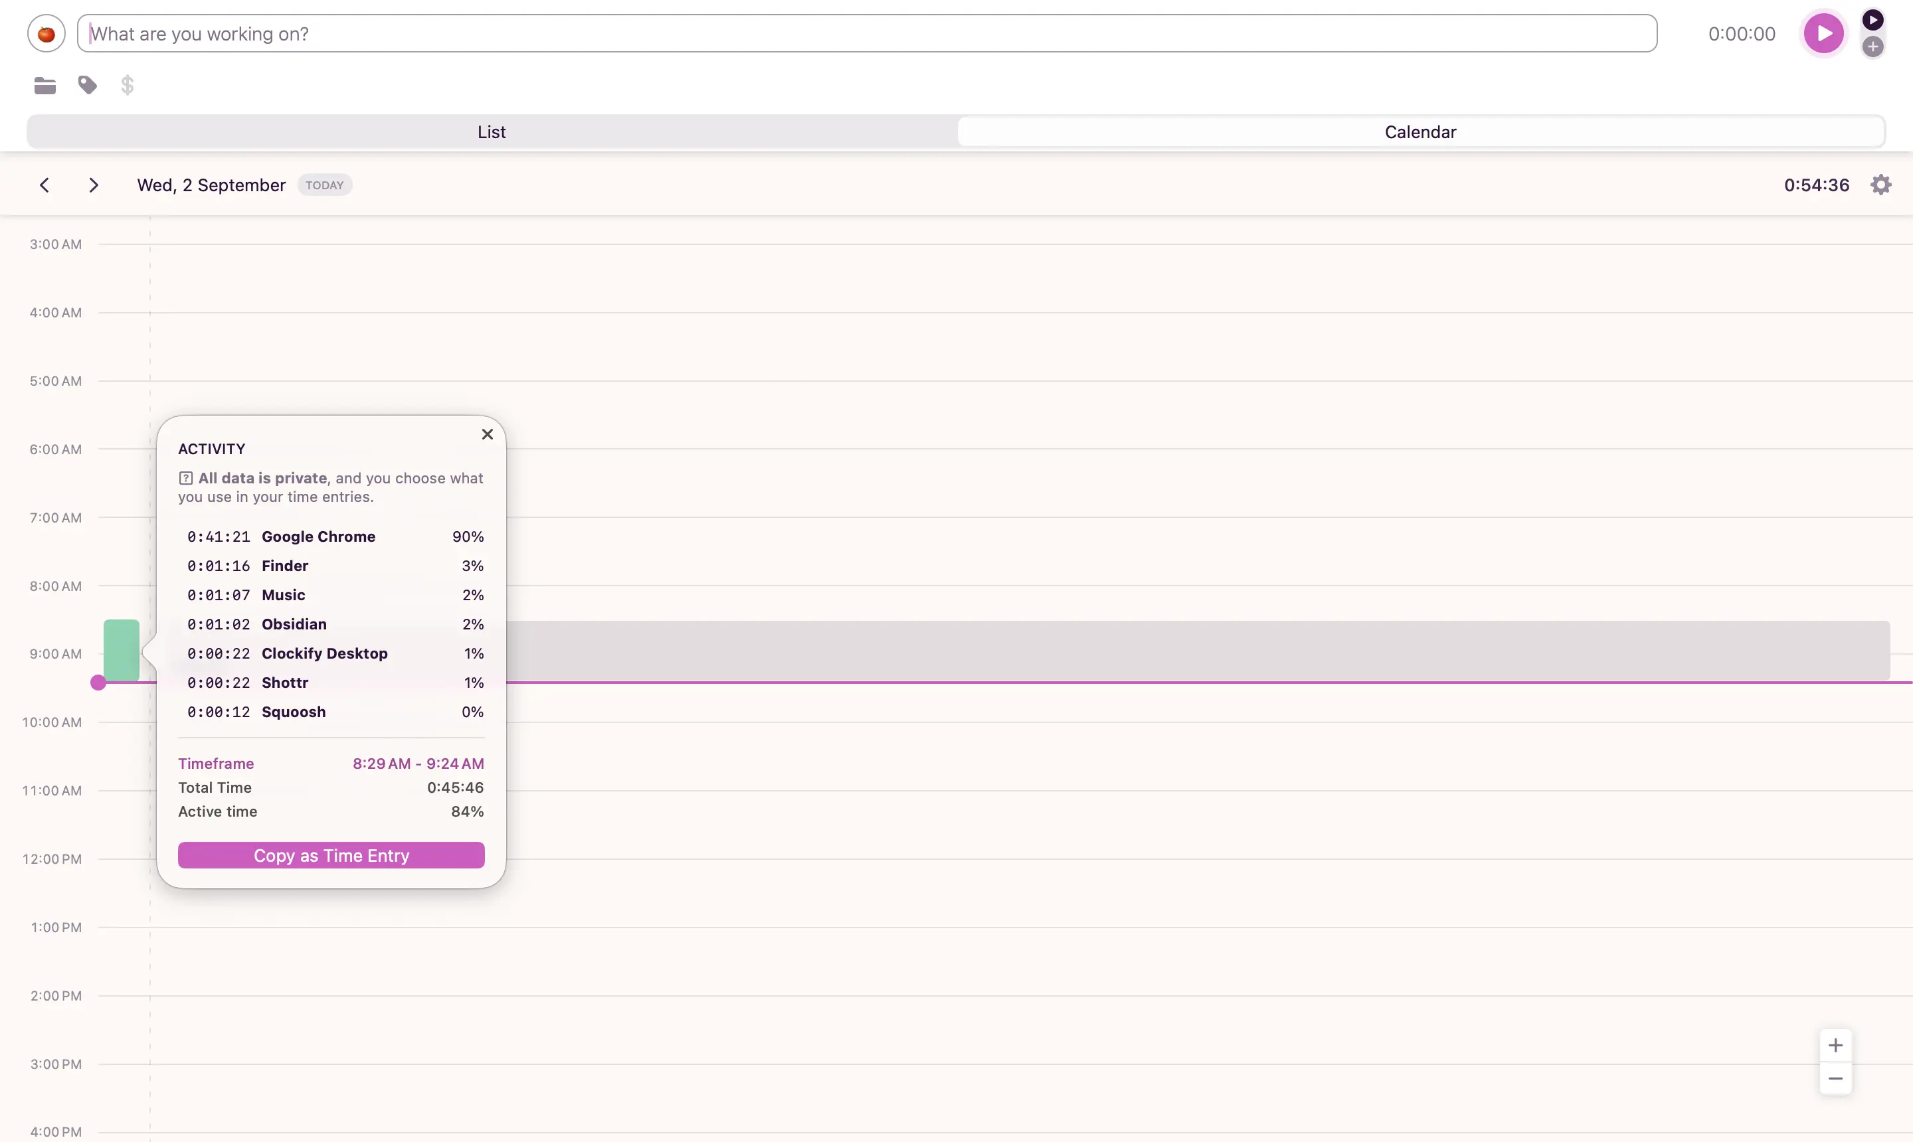Click the green activity block
Viewport: 1913px width, 1142px height.
click(122, 650)
